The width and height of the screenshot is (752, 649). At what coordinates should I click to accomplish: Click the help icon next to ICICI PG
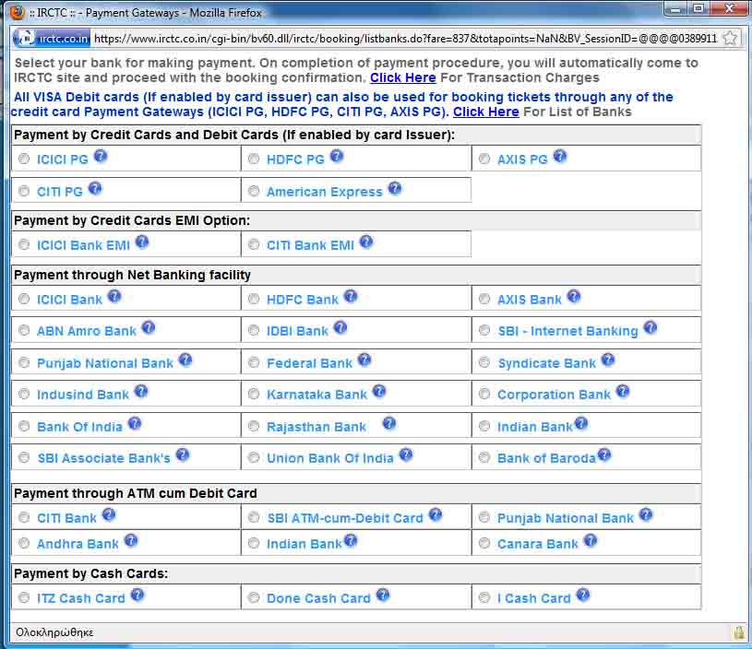[x=101, y=157]
